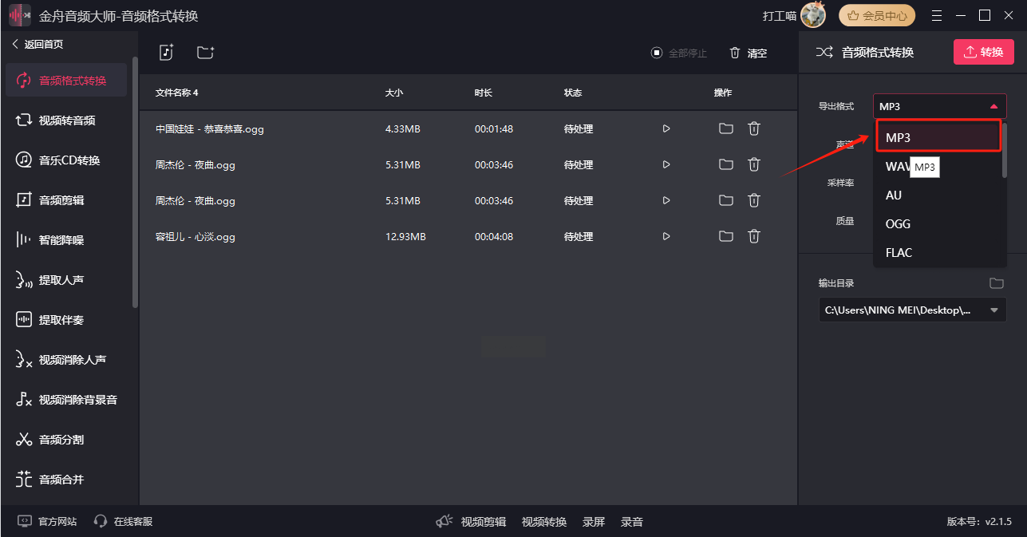Click the 打工喵 username
Image resolution: width=1027 pixels, height=537 pixels.
click(779, 16)
